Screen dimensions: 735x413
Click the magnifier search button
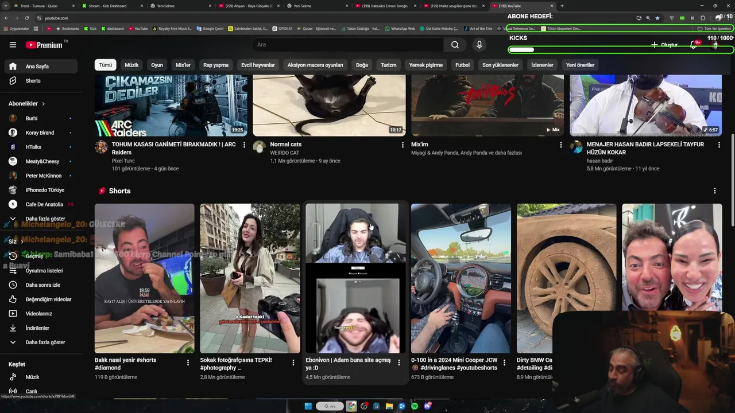(455, 45)
